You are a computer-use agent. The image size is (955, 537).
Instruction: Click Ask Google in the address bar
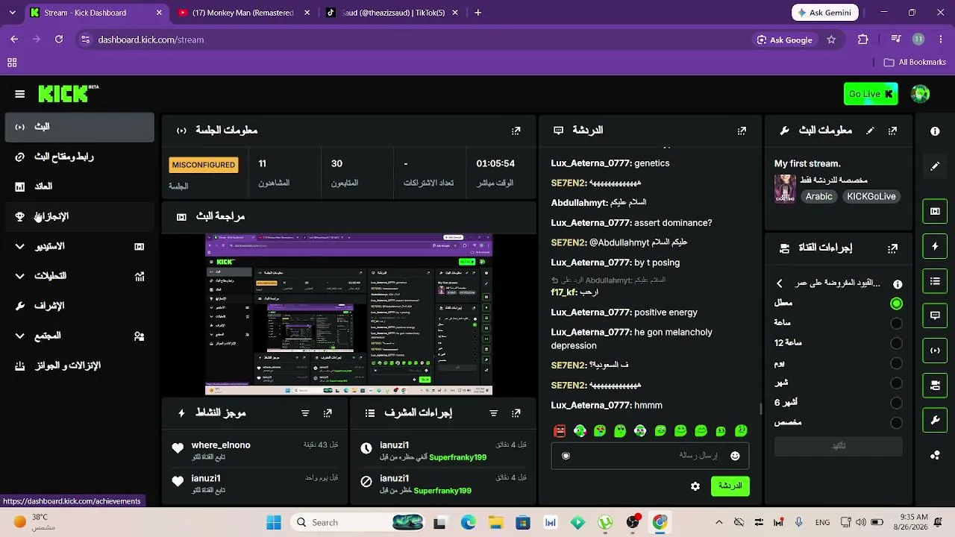point(784,40)
